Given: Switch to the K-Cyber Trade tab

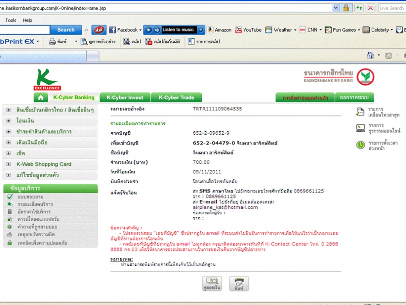Looking at the screenshot, I should tap(176, 98).
